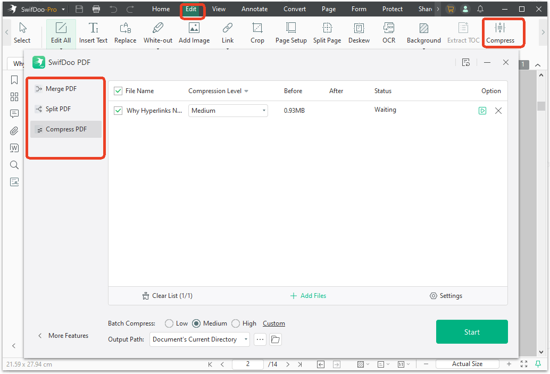Image resolution: width=550 pixels, height=374 pixels.
Task: Switch to the Convert tab
Action: tap(295, 9)
